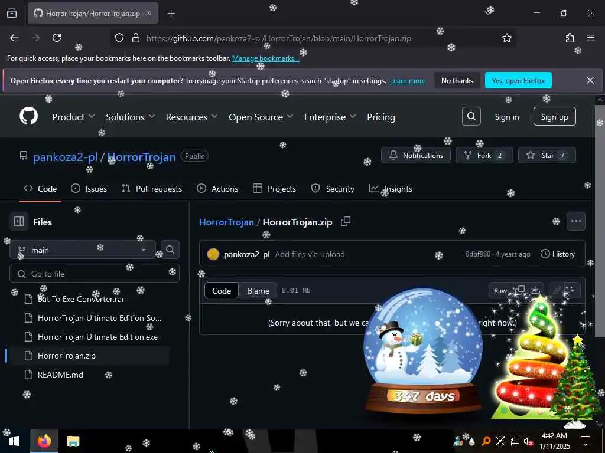605x453 pixels.
Task: Click the Notifications button
Action: [x=416, y=155]
